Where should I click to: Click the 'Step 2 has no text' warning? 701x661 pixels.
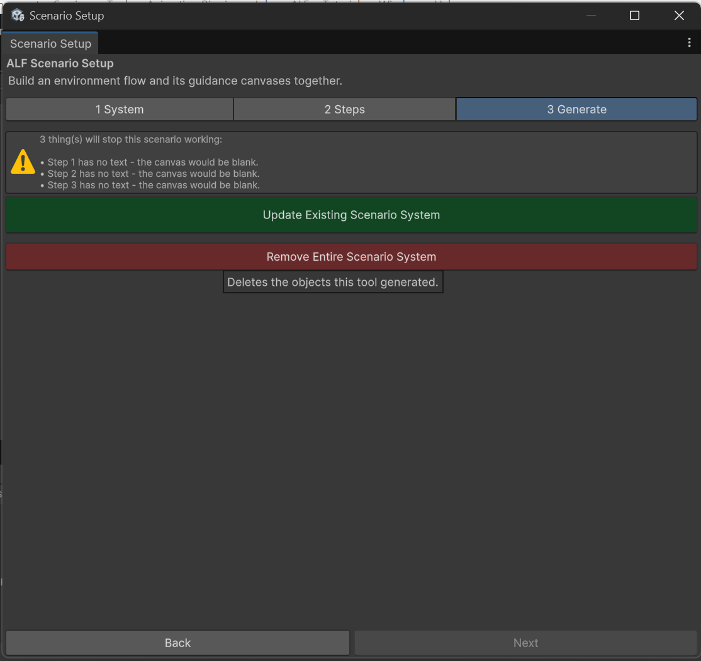tap(150, 174)
